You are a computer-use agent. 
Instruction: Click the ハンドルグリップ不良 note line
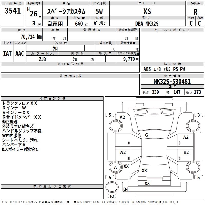pos(22,131)
